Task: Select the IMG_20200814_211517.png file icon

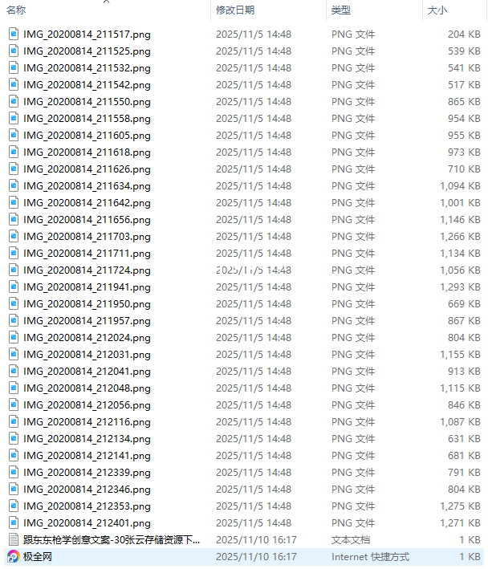Action: pos(14,35)
